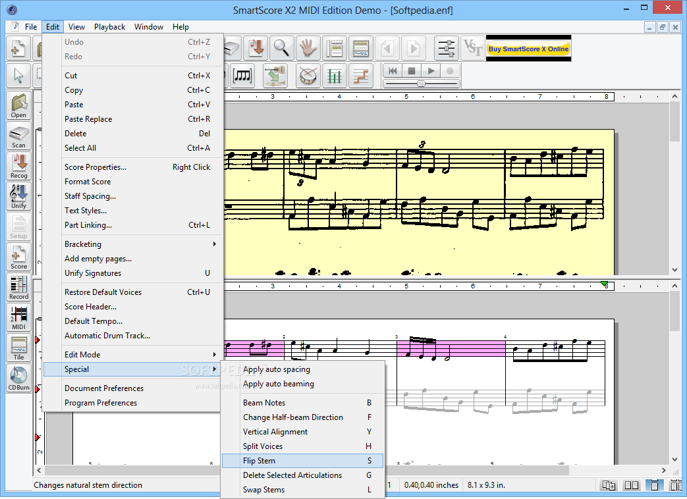Viewport: 687px width, 499px height.
Task: Click the two-page view status icon
Action: (632, 485)
